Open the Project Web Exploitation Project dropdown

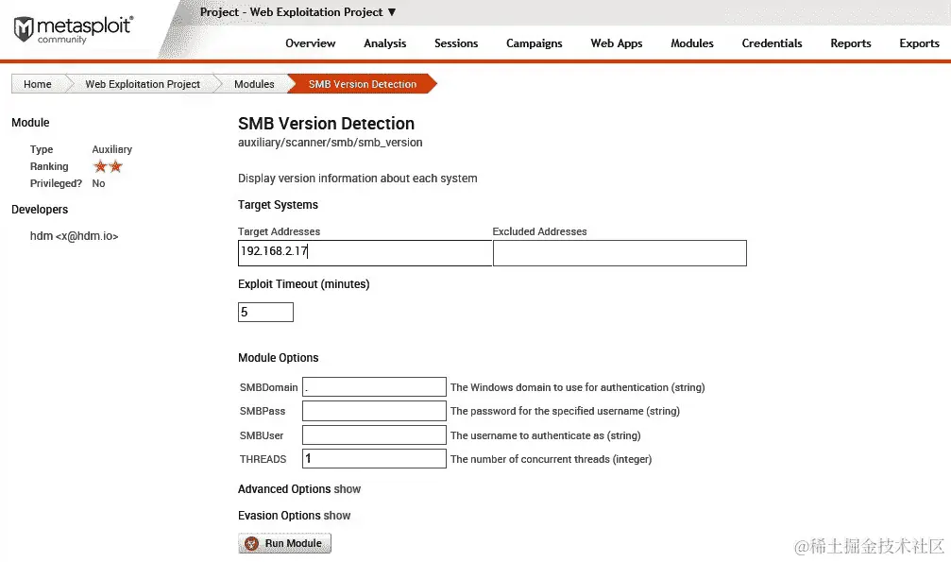pos(297,12)
